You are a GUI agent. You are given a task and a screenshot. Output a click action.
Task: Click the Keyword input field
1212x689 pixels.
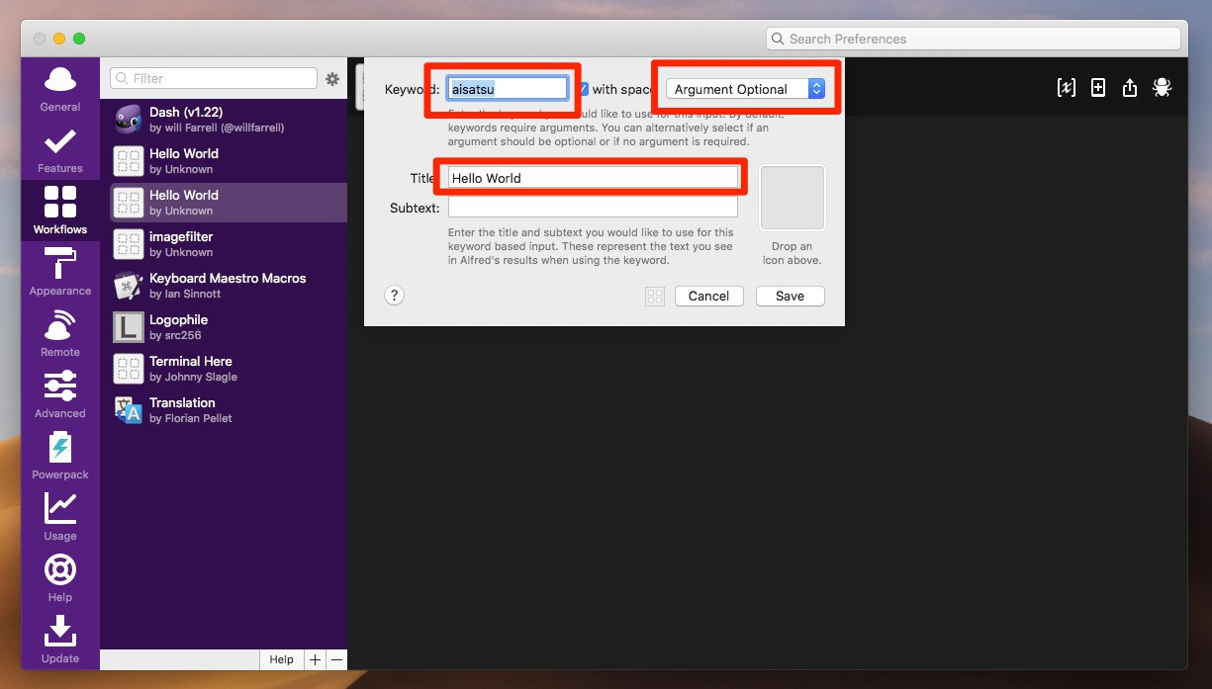tap(508, 89)
